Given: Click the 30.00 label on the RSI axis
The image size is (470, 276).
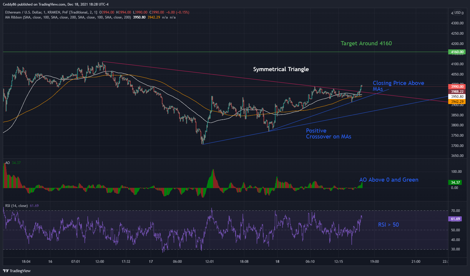Looking at the screenshot, I should (x=455, y=249).
